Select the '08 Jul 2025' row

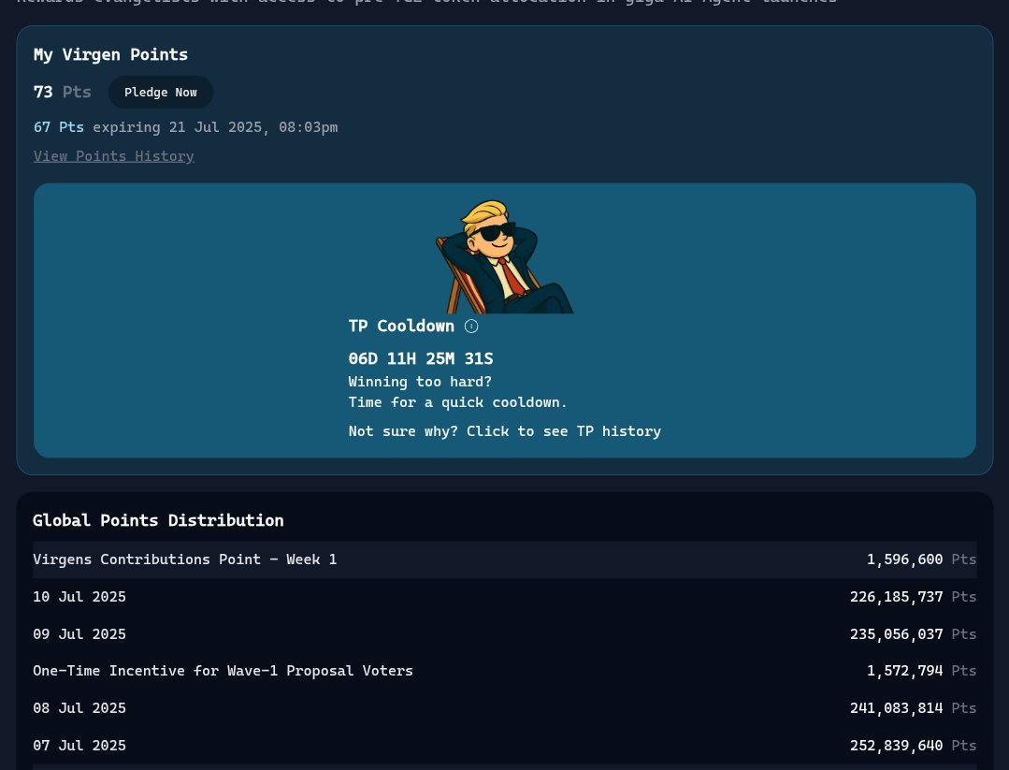coord(505,708)
